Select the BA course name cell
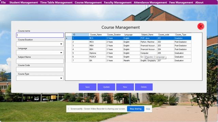Screen dimensions: 218x122 pyautogui.click(x=97, y=61)
